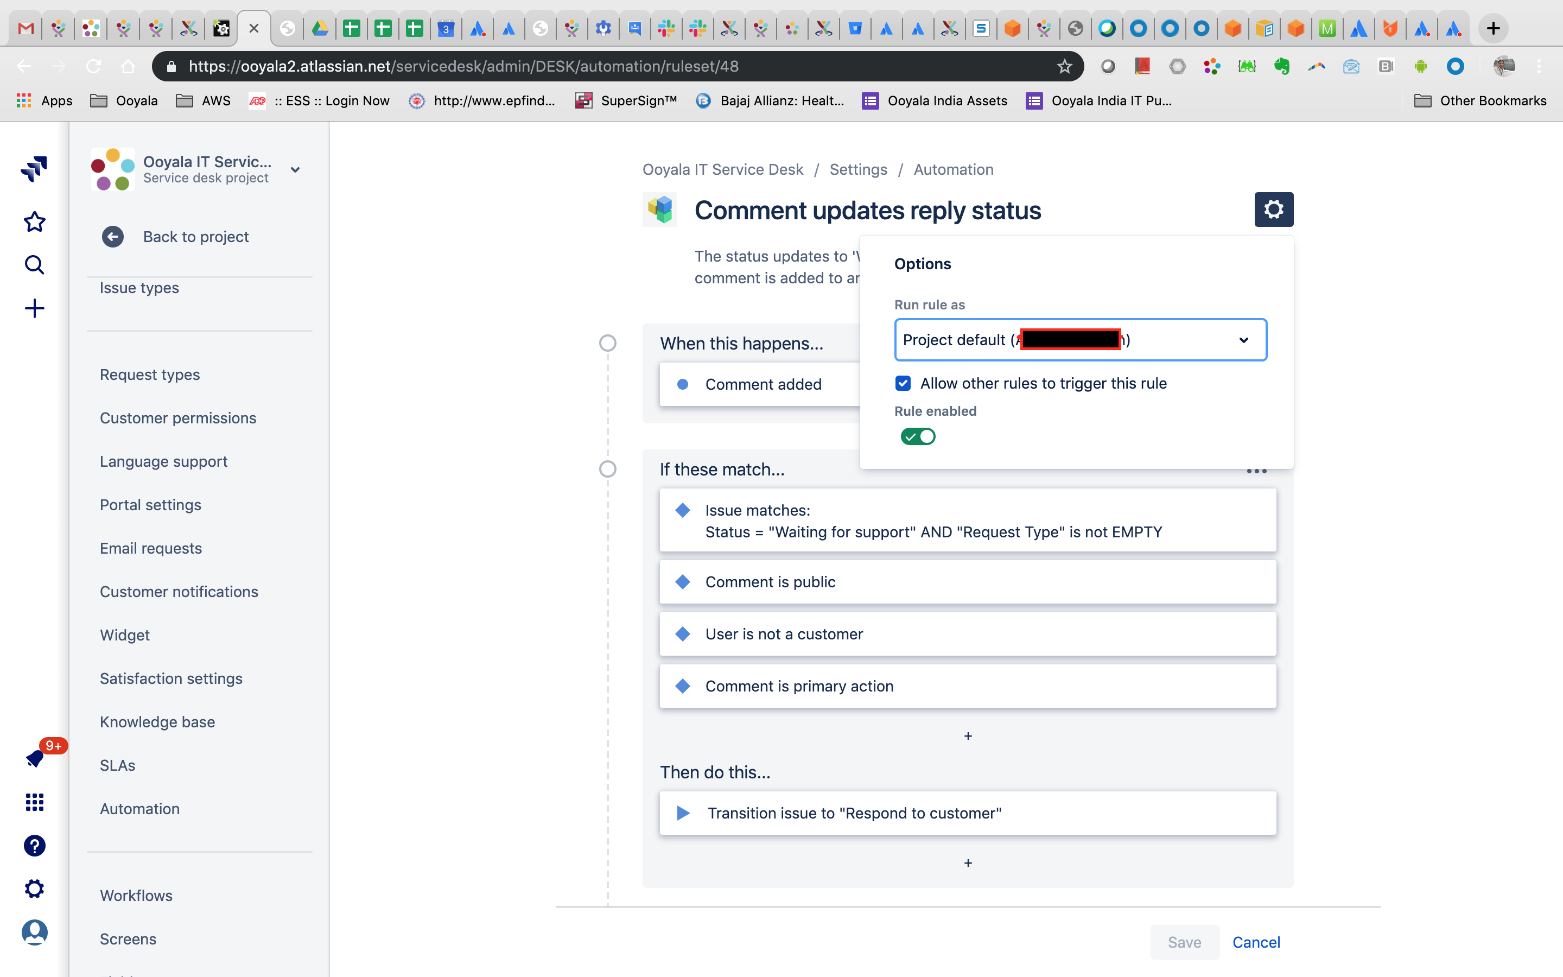This screenshot has height=977, width=1563.
Task: Open a new browser tab with plus
Action: tap(1492, 28)
